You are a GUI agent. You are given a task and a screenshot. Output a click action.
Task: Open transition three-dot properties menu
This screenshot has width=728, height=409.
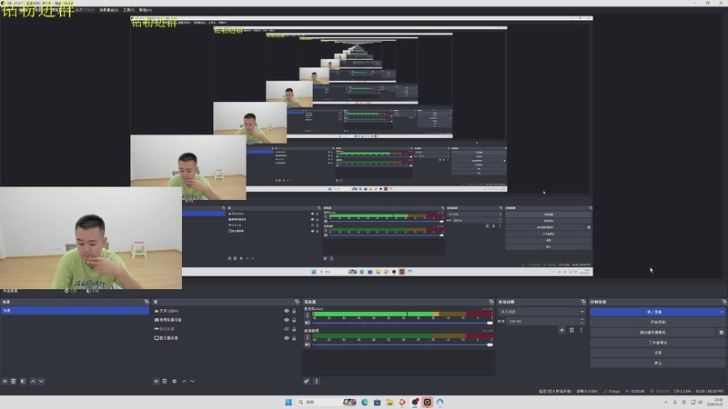pyautogui.click(x=581, y=330)
